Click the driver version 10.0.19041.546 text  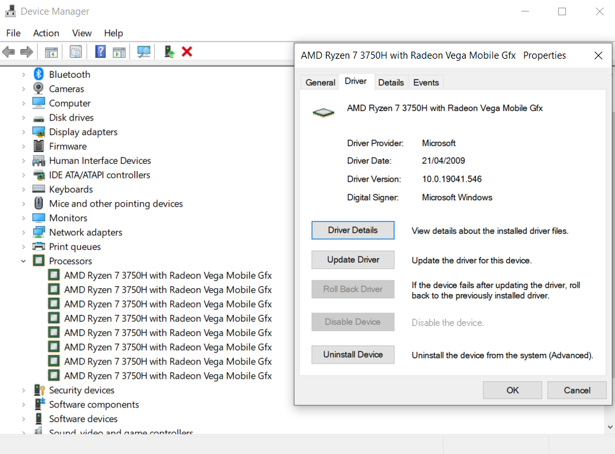[452, 179]
